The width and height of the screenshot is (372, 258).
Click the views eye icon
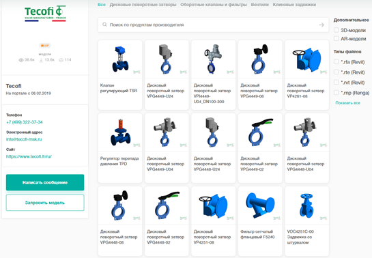coord(21,60)
